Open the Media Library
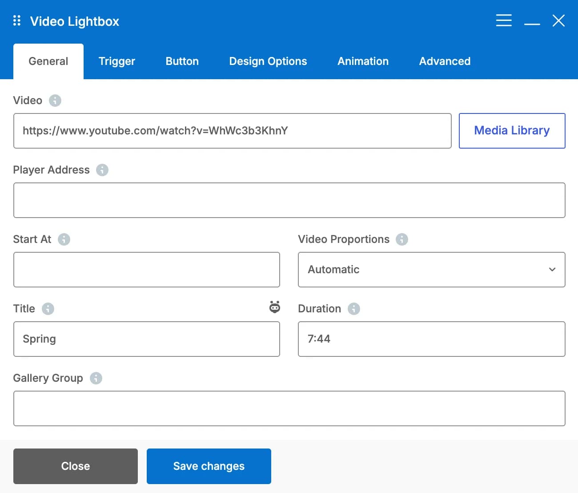Image resolution: width=578 pixels, height=493 pixels. point(512,131)
